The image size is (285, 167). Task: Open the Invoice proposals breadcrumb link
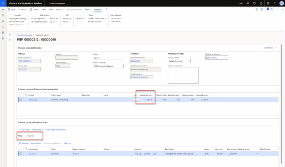24,35
